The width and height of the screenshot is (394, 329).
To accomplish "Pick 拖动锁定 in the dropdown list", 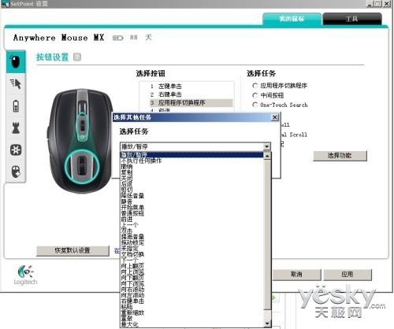I will point(191,242).
